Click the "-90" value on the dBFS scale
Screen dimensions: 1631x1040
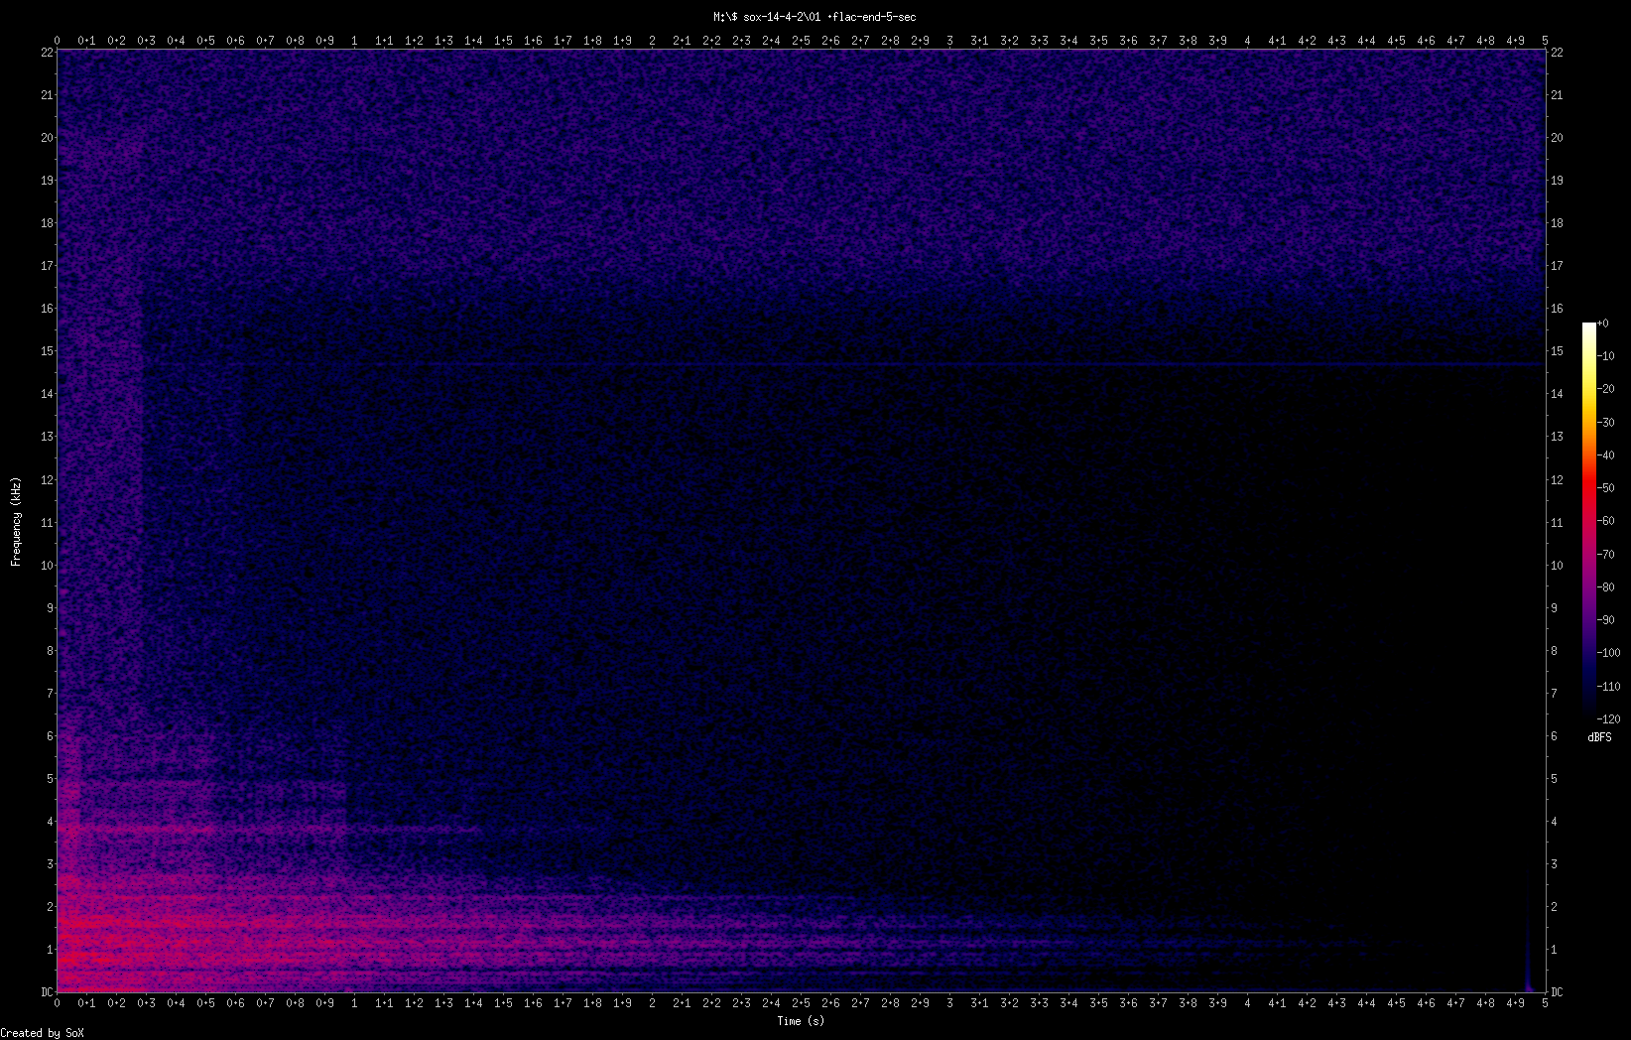pyautogui.click(x=1606, y=620)
